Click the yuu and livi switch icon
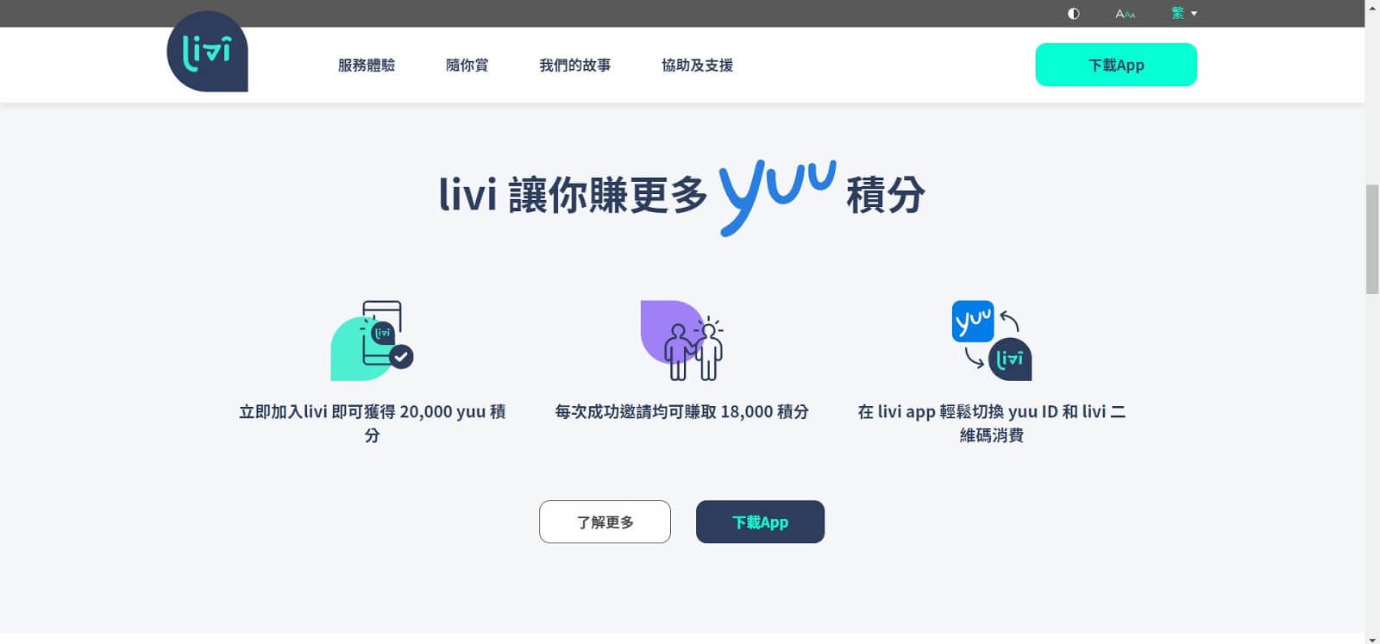1380x644 pixels. tap(992, 341)
